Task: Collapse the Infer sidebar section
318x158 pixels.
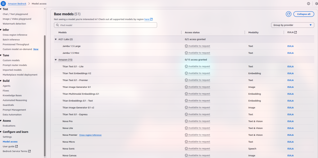Action: click(1, 30)
